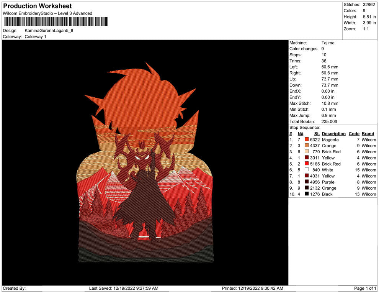
Task: Click the bright red swatch beside 5185
Action: (x=307, y=164)
